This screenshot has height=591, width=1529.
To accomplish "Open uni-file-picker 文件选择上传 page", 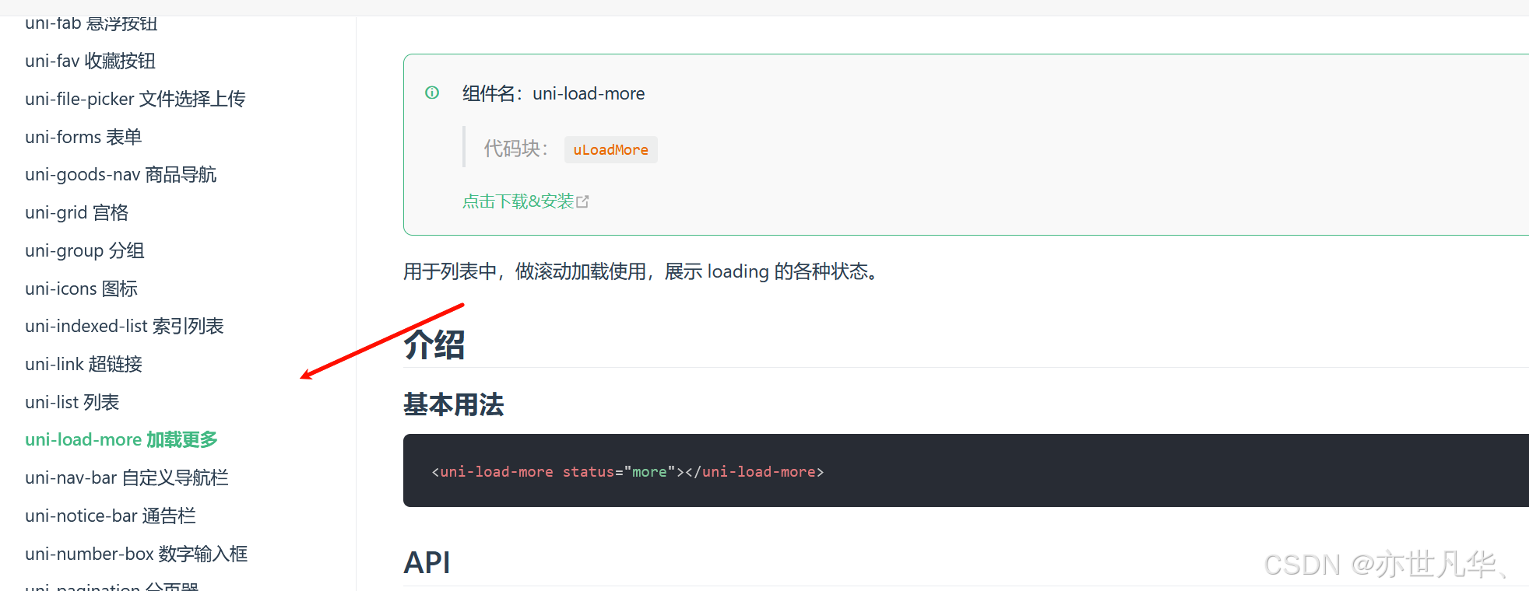I will [135, 99].
